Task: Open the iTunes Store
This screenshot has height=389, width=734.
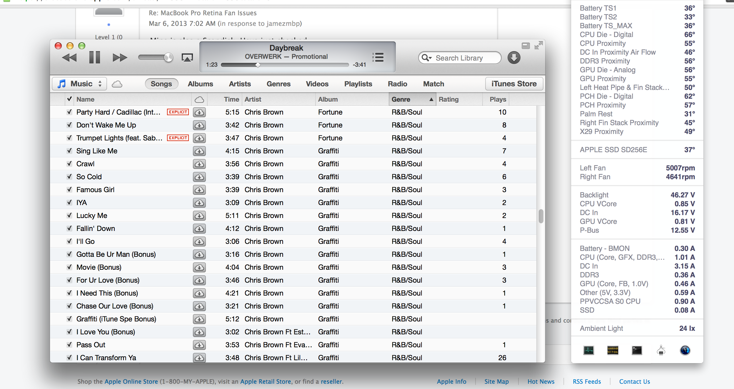Action: click(514, 84)
